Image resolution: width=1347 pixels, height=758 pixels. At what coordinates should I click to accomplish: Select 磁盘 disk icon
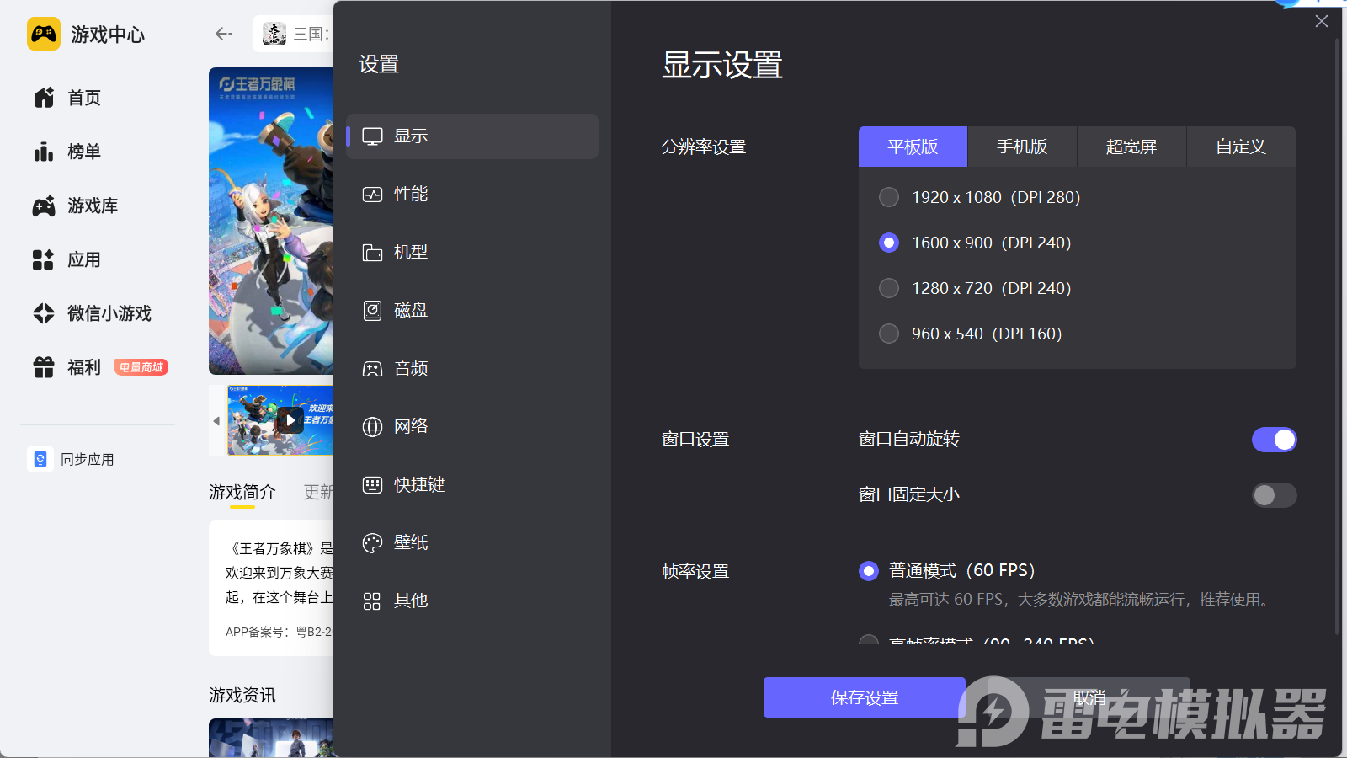point(372,311)
